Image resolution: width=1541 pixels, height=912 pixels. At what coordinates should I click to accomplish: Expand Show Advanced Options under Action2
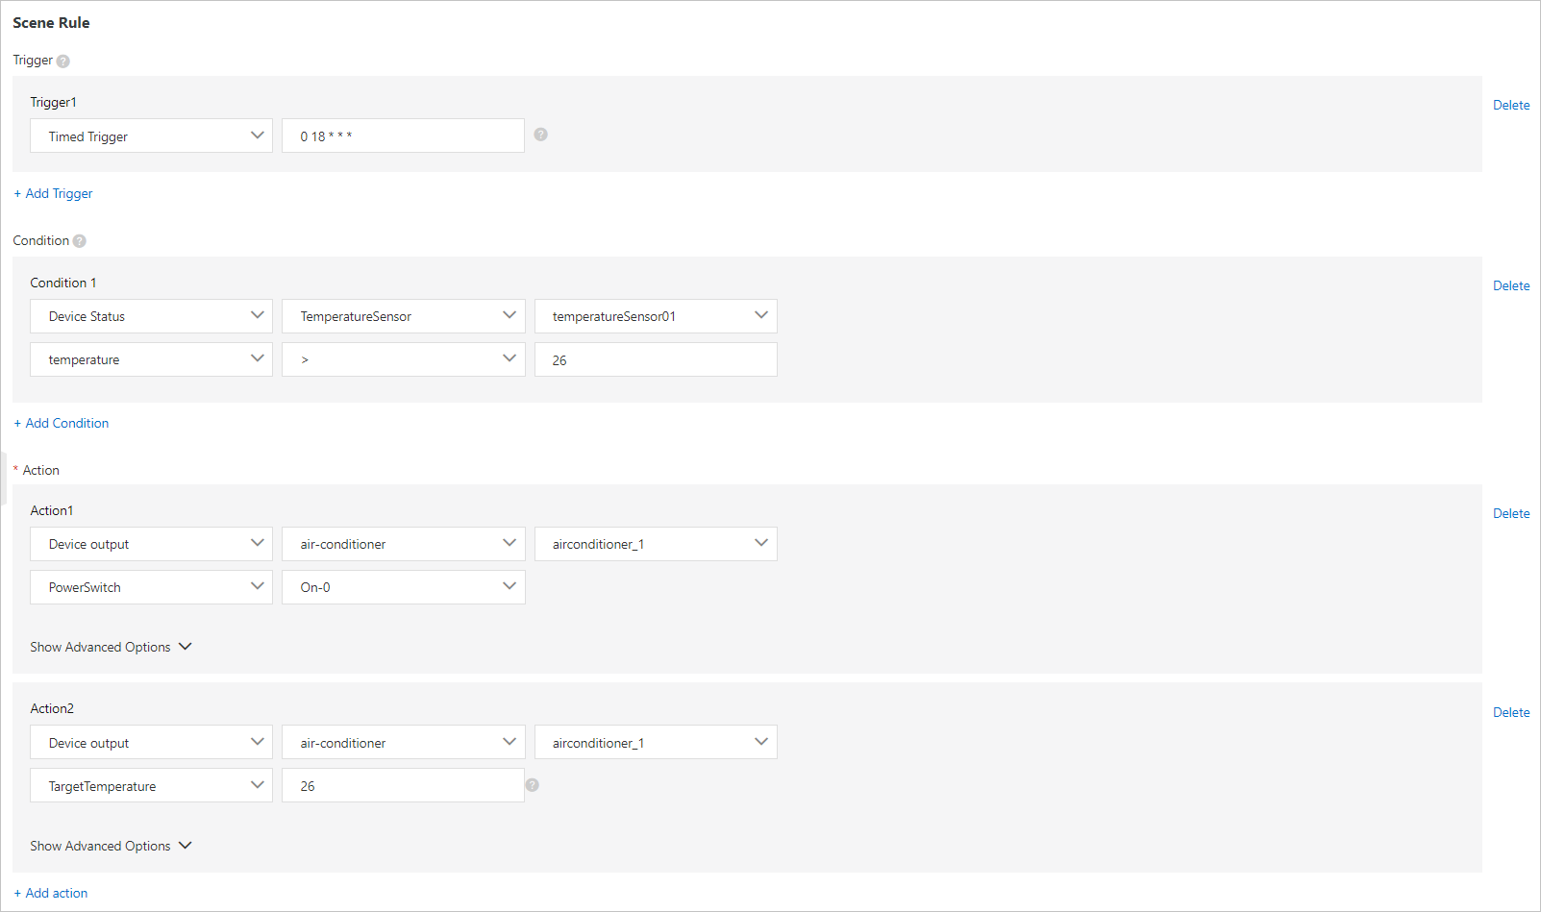tap(111, 845)
